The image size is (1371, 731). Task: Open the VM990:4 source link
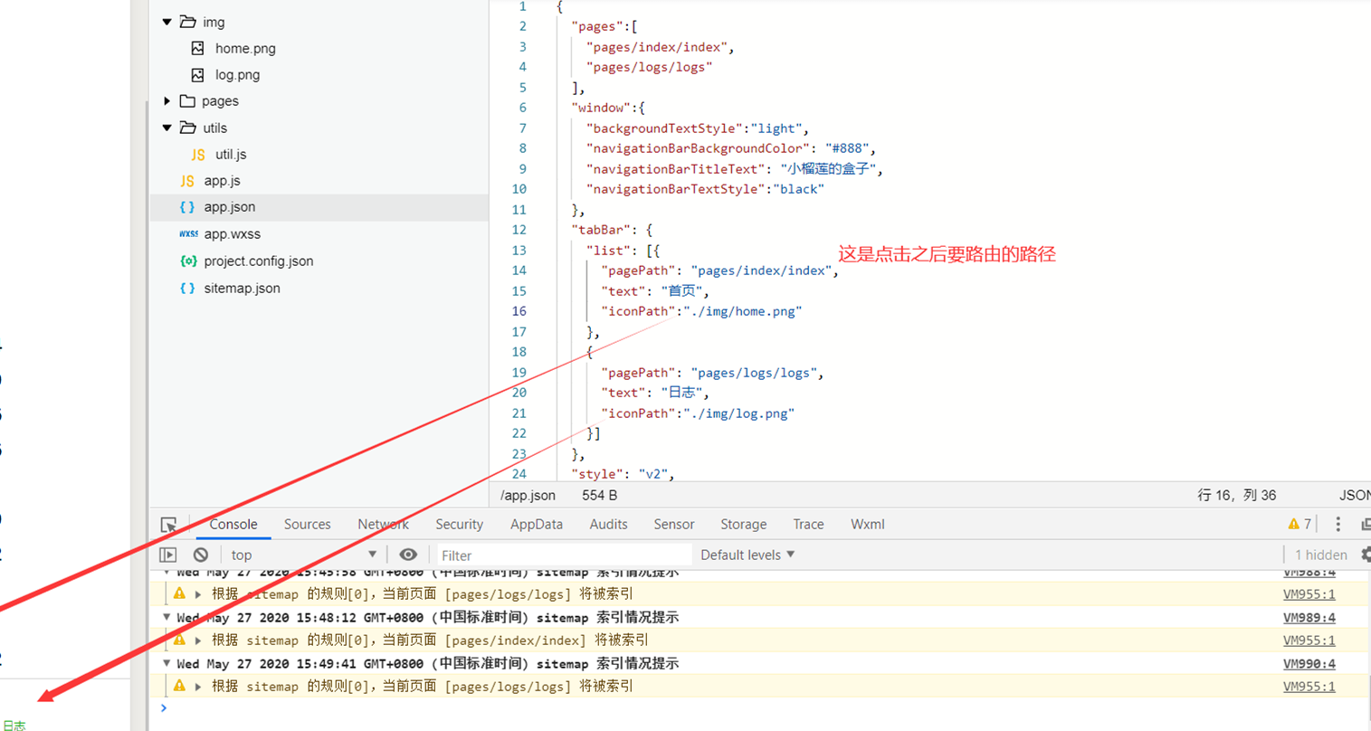tap(1309, 664)
